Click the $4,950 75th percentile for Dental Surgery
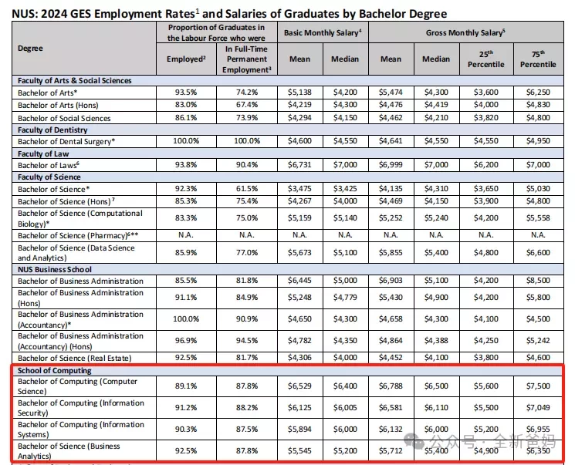 538,141
